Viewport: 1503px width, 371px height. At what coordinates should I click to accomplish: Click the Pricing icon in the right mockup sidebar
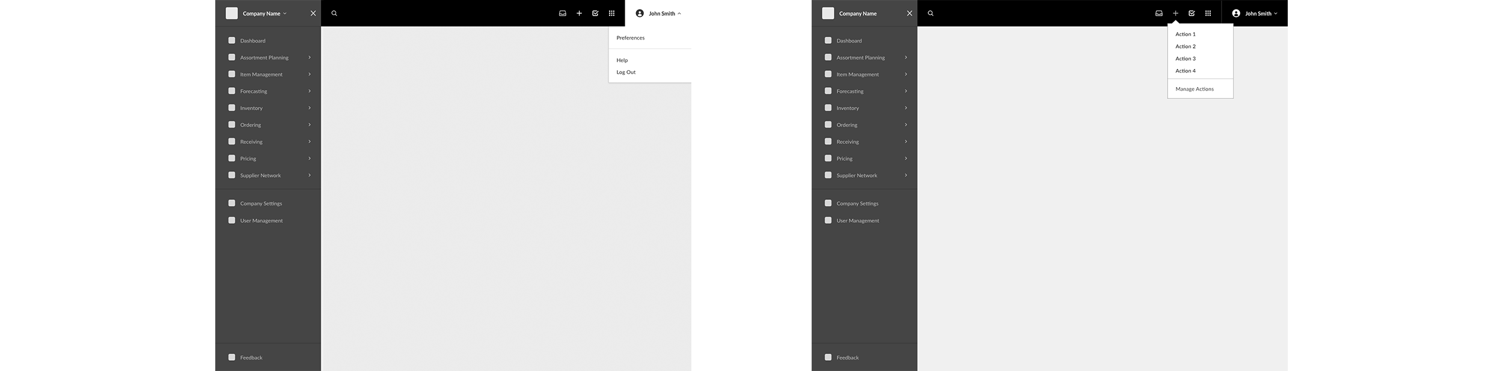coord(828,158)
